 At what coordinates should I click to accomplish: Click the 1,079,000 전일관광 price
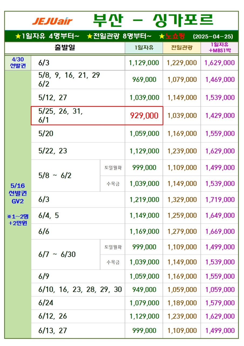tap(182, 80)
